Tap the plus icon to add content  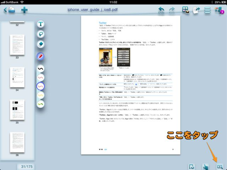tap(24, 10)
